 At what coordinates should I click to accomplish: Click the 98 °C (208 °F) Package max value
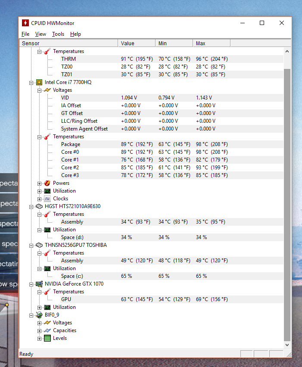pyautogui.click(x=212, y=144)
